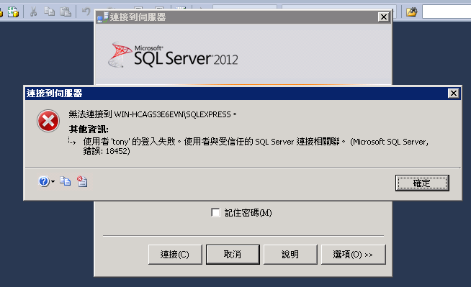Screen dimensions: 471x287
Task: Open the help options dropdown arrow
Action: pyautogui.click(x=53, y=181)
